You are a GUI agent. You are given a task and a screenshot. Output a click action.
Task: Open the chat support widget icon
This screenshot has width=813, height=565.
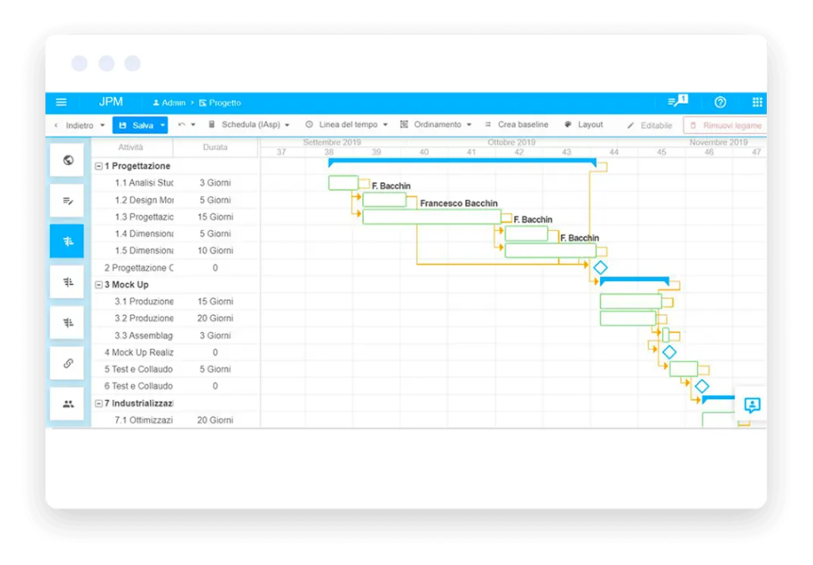pyautogui.click(x=751, y=405)
